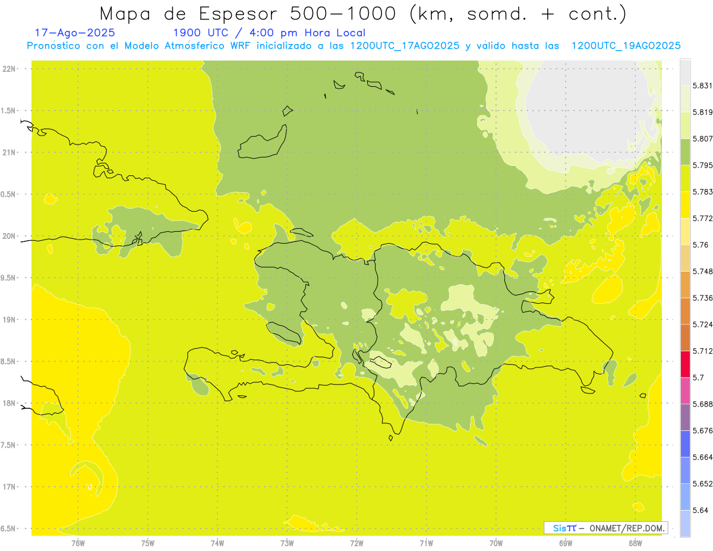Click the legend value '5.772'
713x551 pixels.
coord(702,218)
